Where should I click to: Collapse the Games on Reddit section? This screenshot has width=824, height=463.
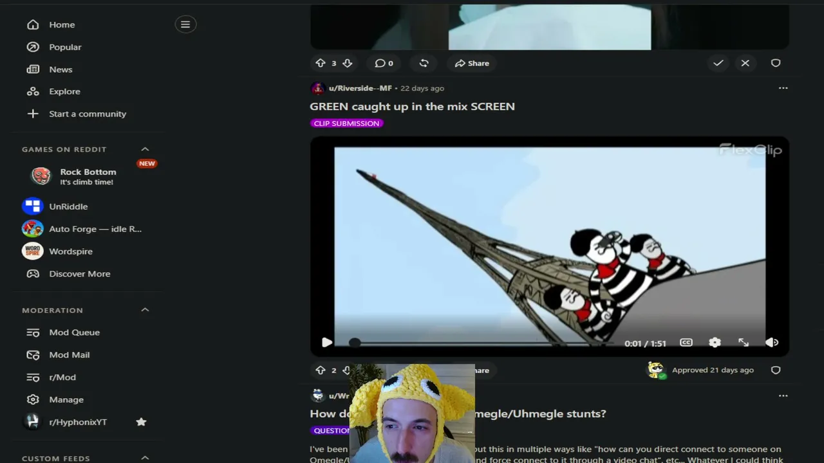coord(145,149)
